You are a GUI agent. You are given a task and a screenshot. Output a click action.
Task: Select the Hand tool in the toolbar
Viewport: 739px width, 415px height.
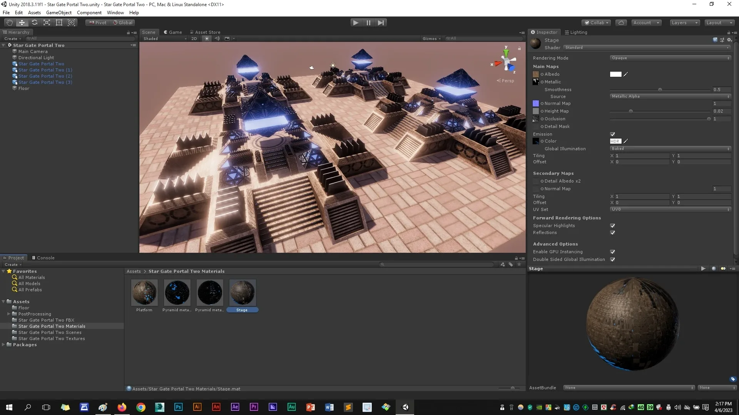click(x=10, y=23)
